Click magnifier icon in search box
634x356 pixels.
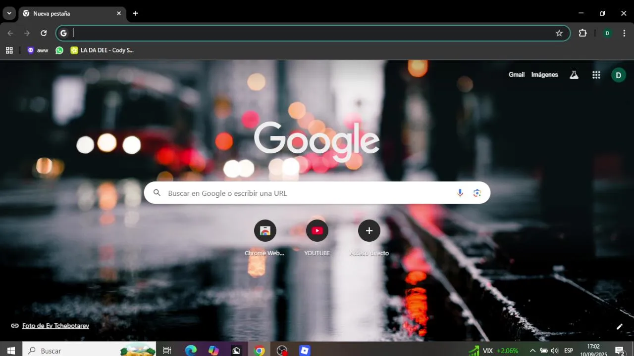click(x=157, y=193)
